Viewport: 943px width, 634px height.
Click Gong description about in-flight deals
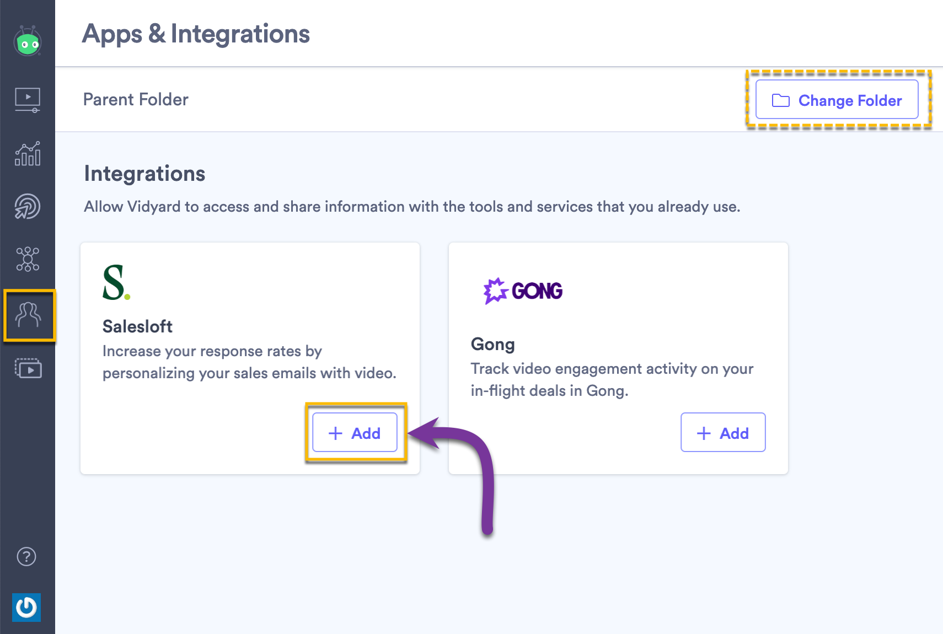tap(612, 380)
